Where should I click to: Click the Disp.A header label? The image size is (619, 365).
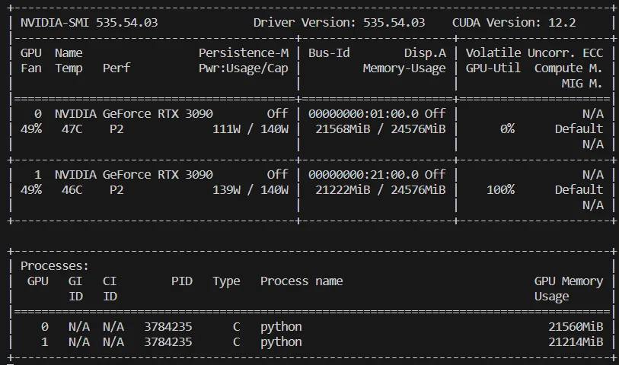pos(425,52)
